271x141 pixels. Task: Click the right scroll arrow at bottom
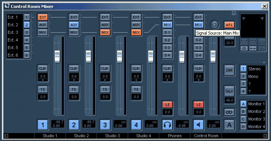coord(265,136)
